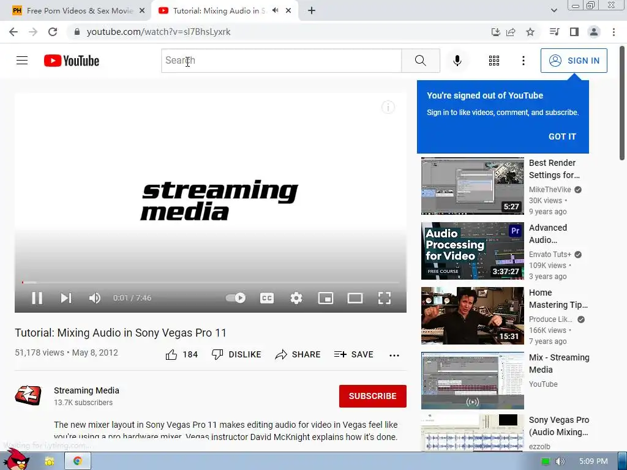Screen dimensions: 627x470
Task: Mute tab via the speaker icon
Action: click(x=275, y=10)
